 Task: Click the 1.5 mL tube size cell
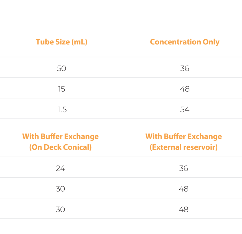(62, 110)
